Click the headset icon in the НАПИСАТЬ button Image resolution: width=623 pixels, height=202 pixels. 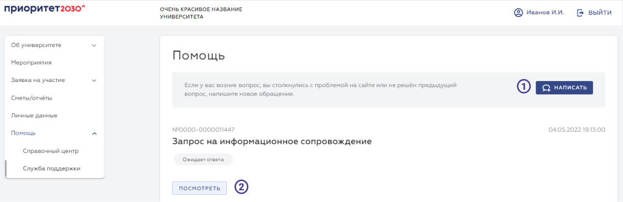(546, 88)
